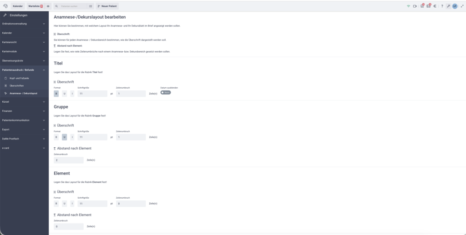466x235 pixels.
Task: Click the patient list icon beside search
Action: [x=91, y=6]
